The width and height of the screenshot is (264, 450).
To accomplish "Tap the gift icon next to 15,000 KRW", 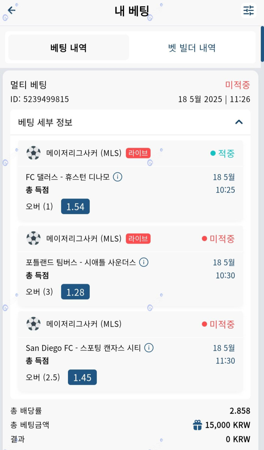I will [197, 425].
